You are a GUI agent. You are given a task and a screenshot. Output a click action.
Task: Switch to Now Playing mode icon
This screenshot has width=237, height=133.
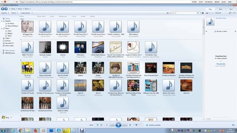(x=233, y=125)
